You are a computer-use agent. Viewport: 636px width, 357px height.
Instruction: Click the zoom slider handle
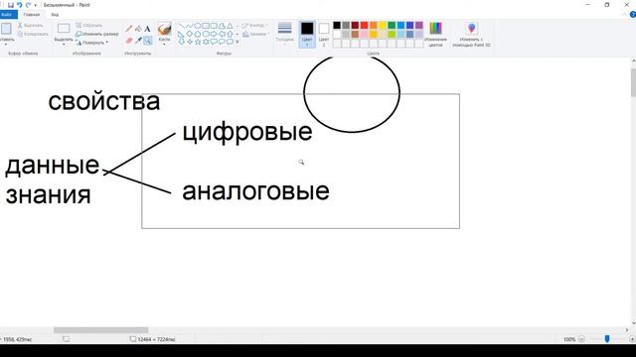pyautogui.click(x=607, y=339)
